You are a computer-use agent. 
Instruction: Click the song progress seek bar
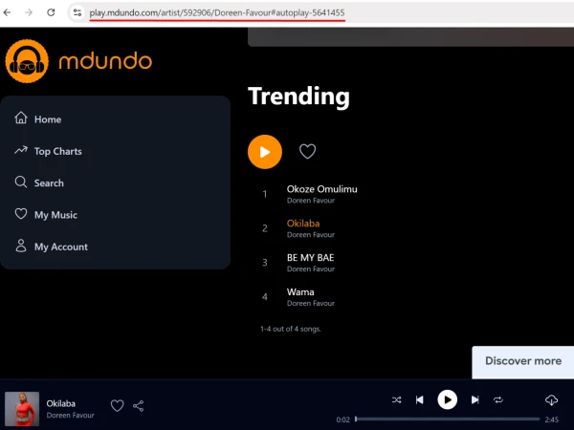(448, 419)
